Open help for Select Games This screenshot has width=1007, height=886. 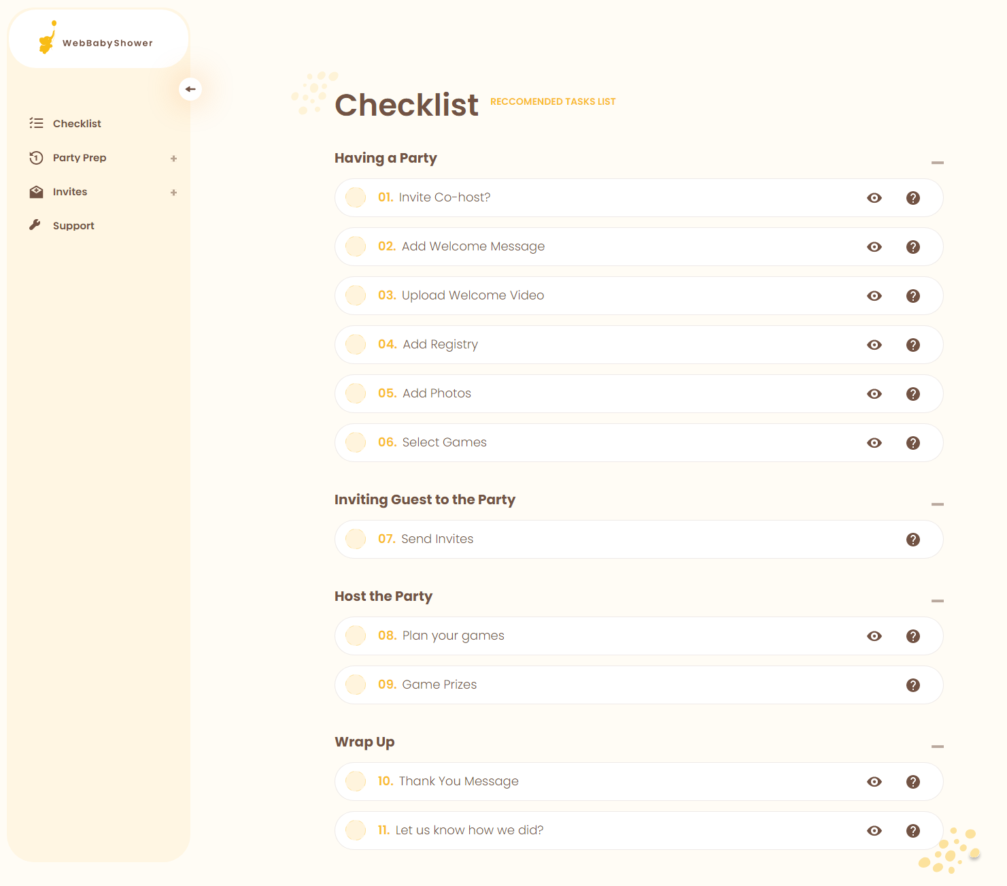(x=913, y=443)
